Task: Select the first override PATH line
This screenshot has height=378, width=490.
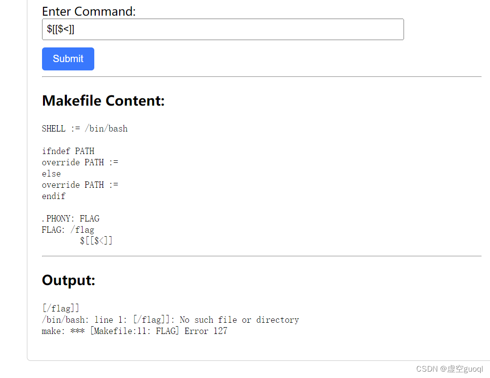Action: coord(81,162)
